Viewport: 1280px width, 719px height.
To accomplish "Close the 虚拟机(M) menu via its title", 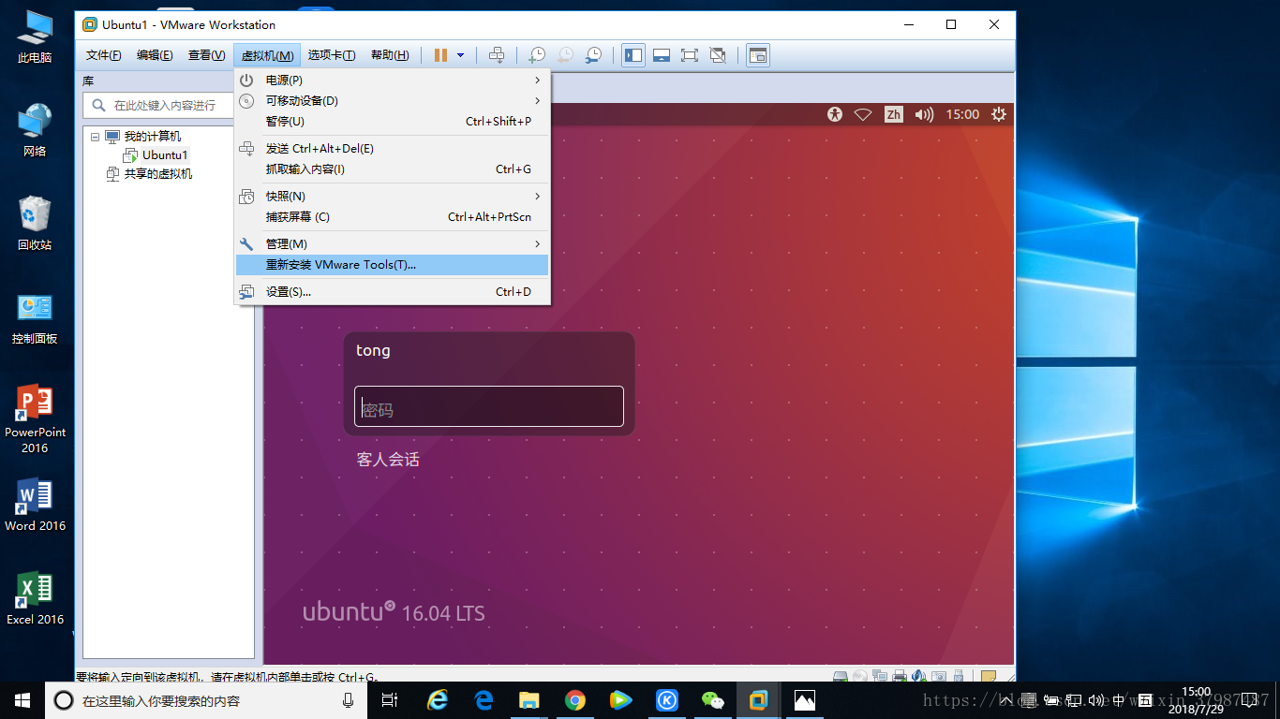I will pyautogui.click(x=267, y=55).
